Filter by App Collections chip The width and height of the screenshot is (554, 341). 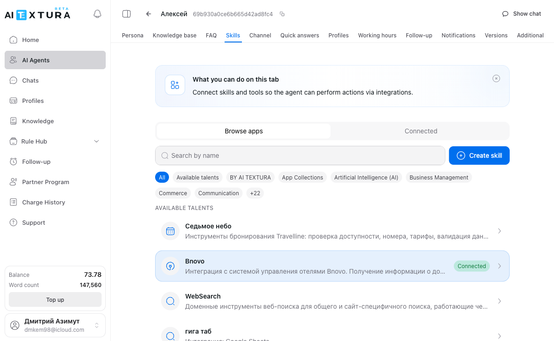click(302, 178)
